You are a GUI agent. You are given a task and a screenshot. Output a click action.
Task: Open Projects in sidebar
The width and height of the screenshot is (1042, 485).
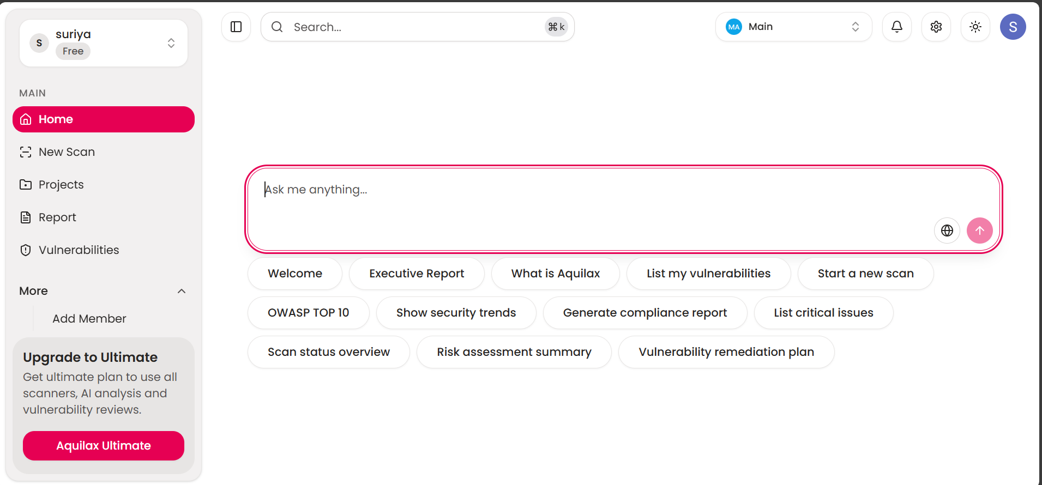click(104, 185)
